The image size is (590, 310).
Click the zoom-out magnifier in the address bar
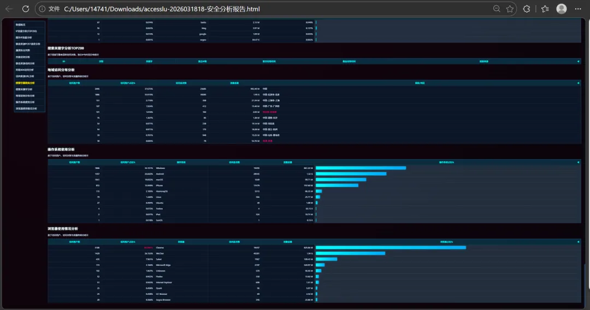pyautogui.click(x=497, y=9)
